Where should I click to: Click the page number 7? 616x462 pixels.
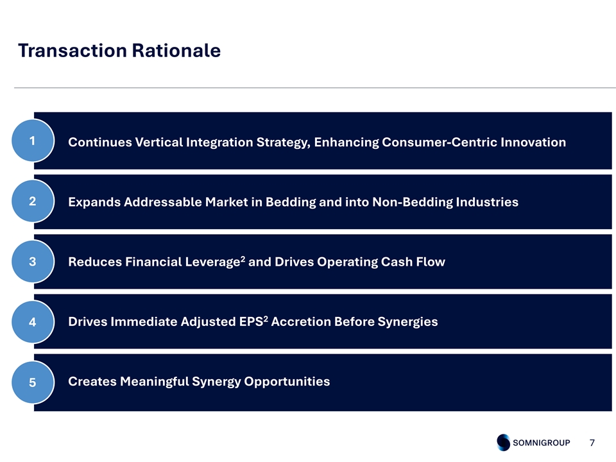click(x=592, y=443)
